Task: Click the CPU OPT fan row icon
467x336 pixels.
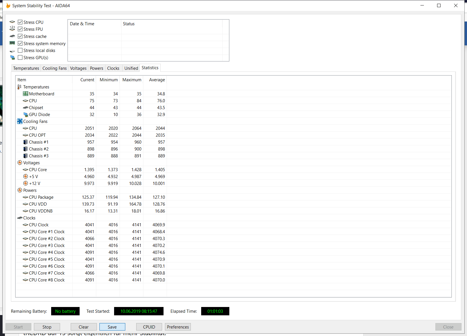Action: [26, 135]
